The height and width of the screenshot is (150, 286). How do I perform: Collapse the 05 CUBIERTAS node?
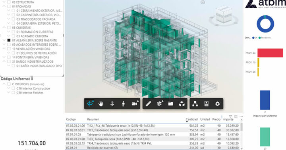click(4, 28)
